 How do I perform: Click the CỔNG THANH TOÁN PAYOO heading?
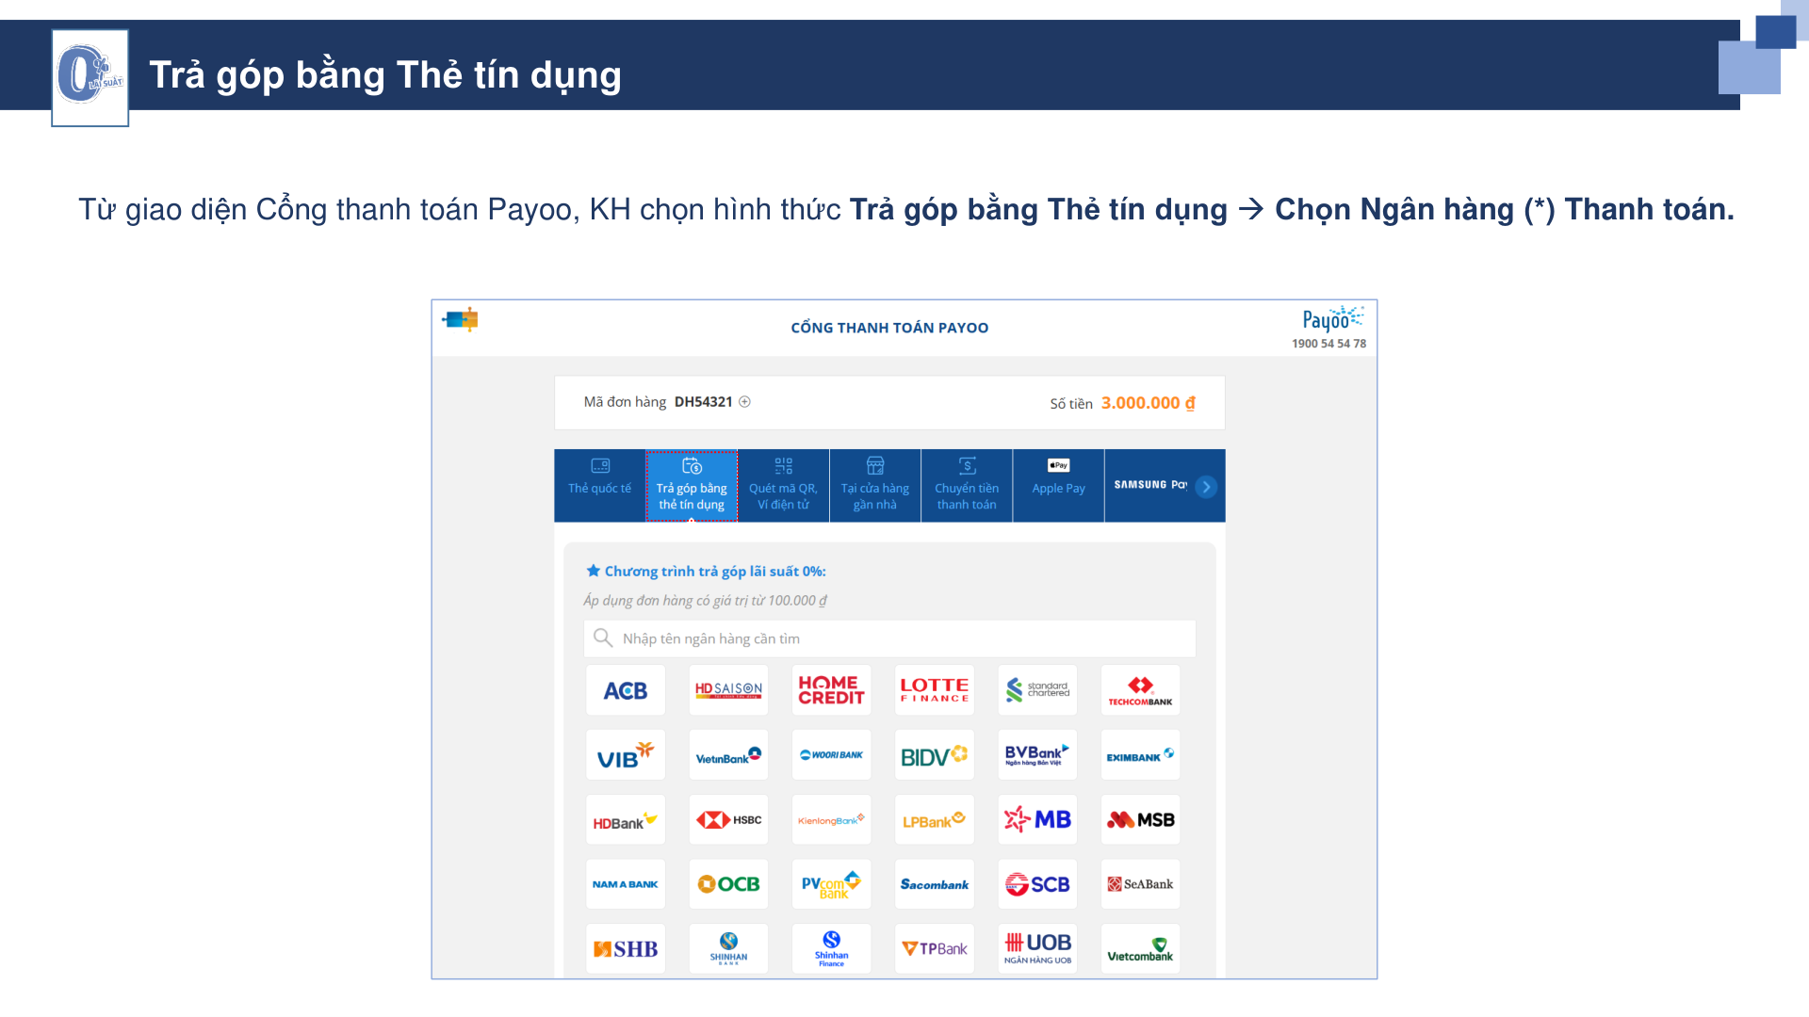pyautogui.click(x=889, y=328)
